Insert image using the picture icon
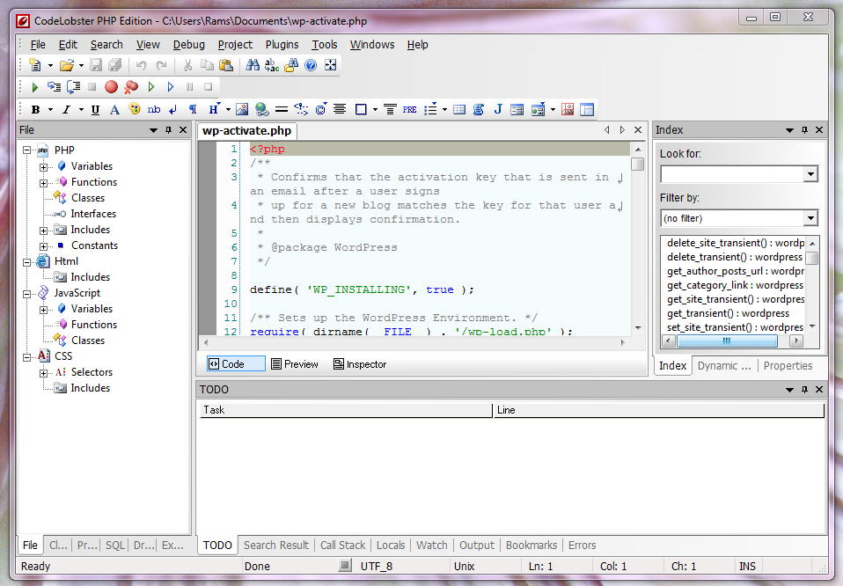This screenshot has height=586, width=843. coord(242,110)
